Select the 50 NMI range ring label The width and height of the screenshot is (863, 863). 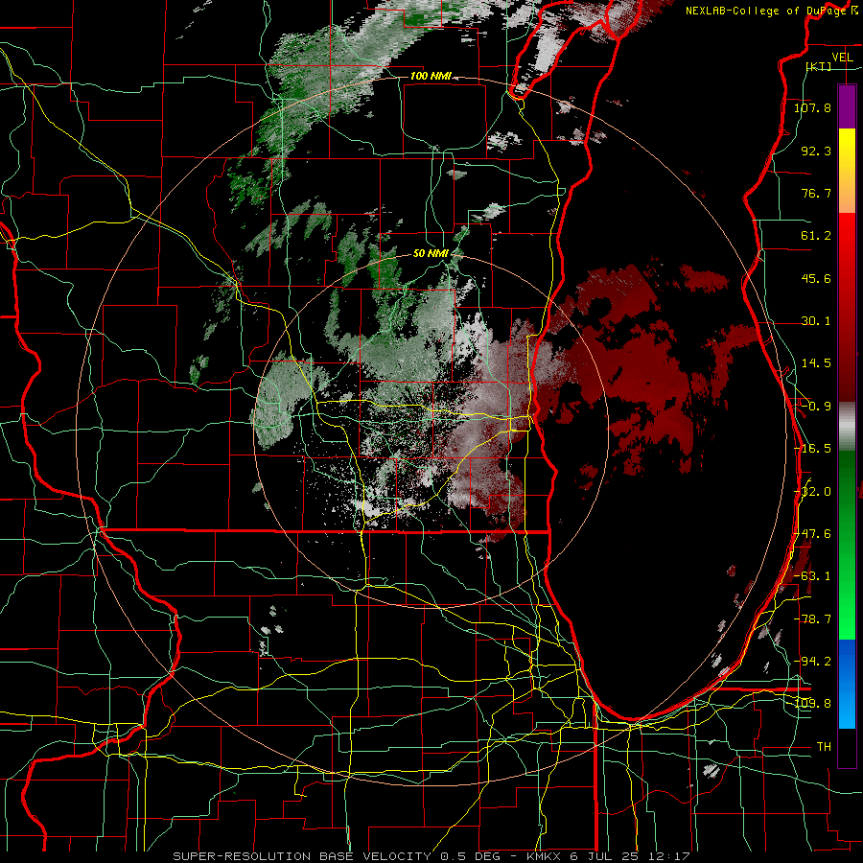coord(431,254)
